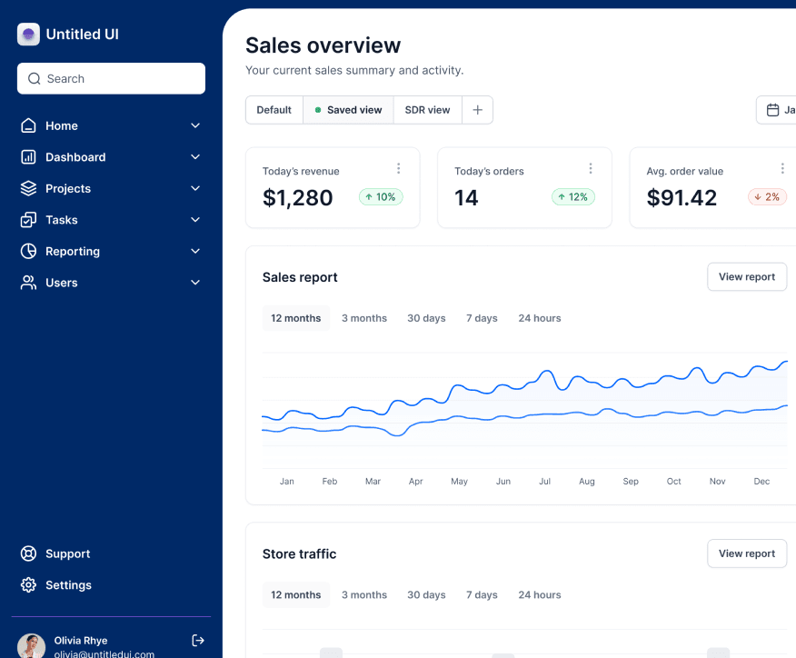Expand the Projects menu chevron
796x658 pixels.
point(195,188)
